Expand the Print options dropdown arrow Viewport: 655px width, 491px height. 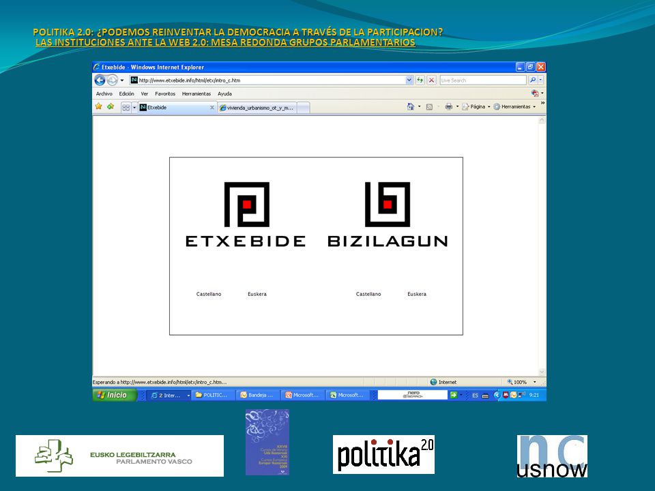click(x=457, y=106)
